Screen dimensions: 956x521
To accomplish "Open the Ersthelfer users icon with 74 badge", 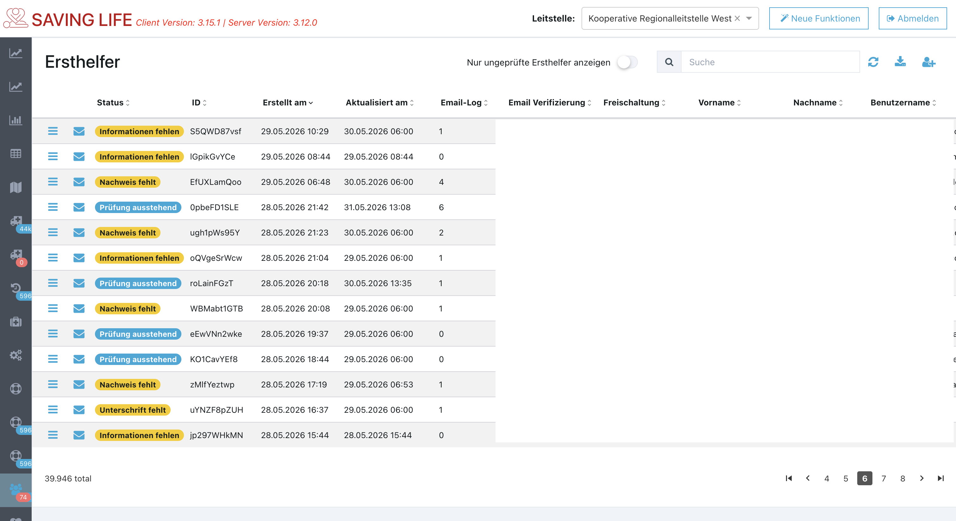I will tap(16, 489).
